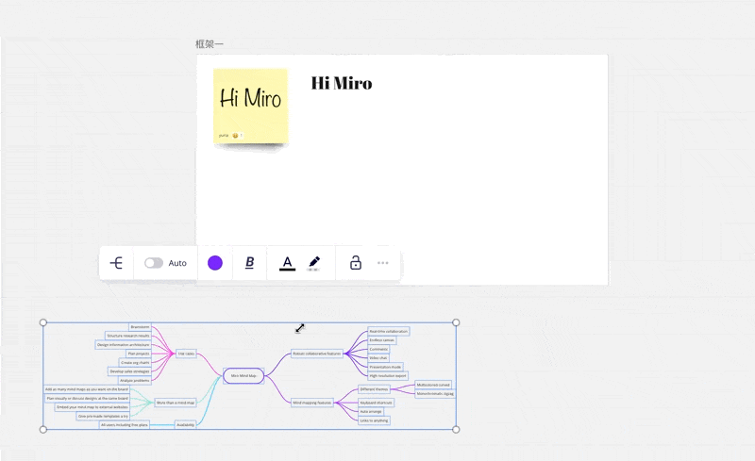755x461 pixels.
Task: Select the Miro Mind Map central node
Action: (x=243, y=376)
